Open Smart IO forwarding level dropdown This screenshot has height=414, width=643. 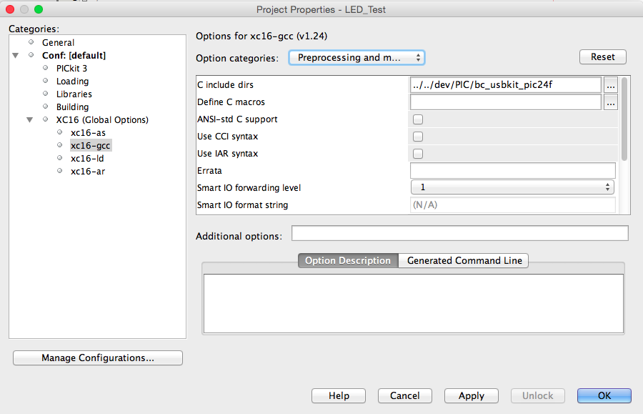click(512, 187)
